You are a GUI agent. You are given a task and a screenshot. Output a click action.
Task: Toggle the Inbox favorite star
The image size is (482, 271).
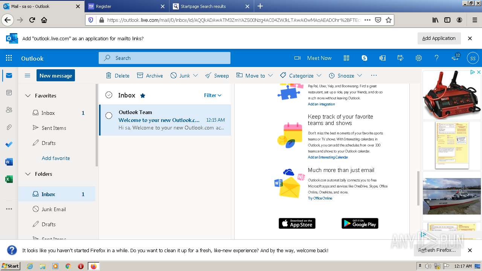coord(143,96)
